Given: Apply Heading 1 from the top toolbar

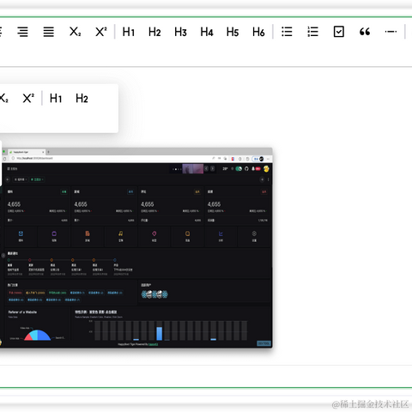Looking at the screenshot, I should coord(129,32).
